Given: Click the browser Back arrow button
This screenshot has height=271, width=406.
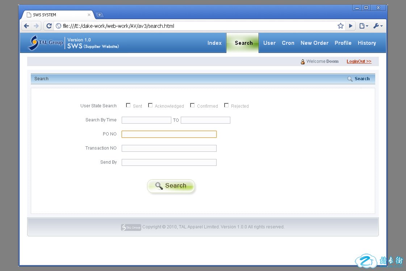Looking at the screenshot, I should (x=26, y=26).
